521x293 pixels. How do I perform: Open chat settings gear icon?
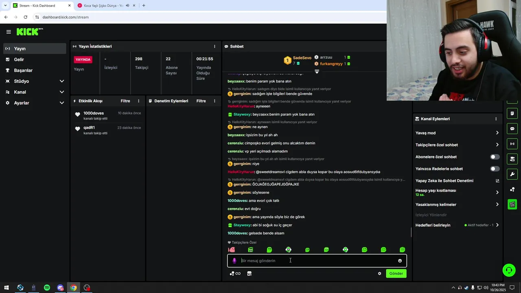[x=379, y=273]
